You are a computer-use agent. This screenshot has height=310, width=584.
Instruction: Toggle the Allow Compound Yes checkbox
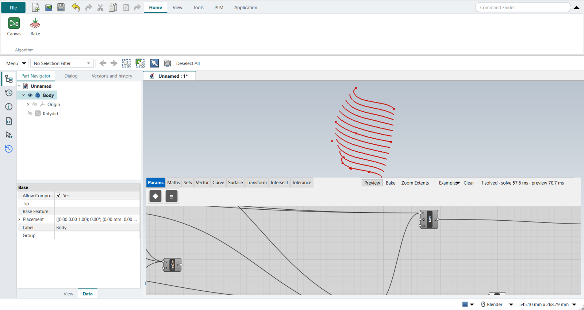[58, 195]
